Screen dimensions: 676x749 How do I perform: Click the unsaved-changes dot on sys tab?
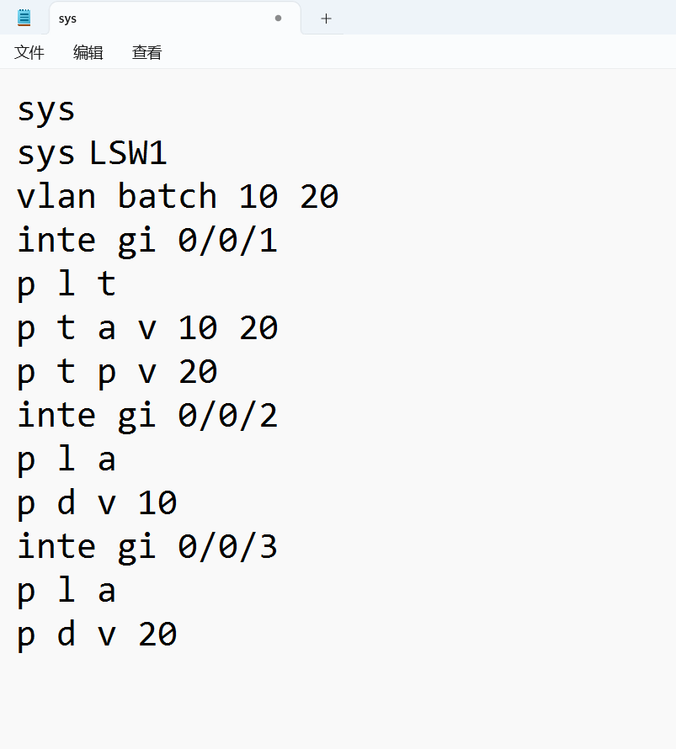tap(278, 18)
